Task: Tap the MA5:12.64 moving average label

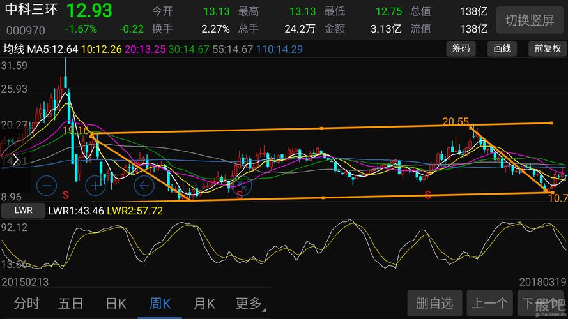Action: (52, 49)
